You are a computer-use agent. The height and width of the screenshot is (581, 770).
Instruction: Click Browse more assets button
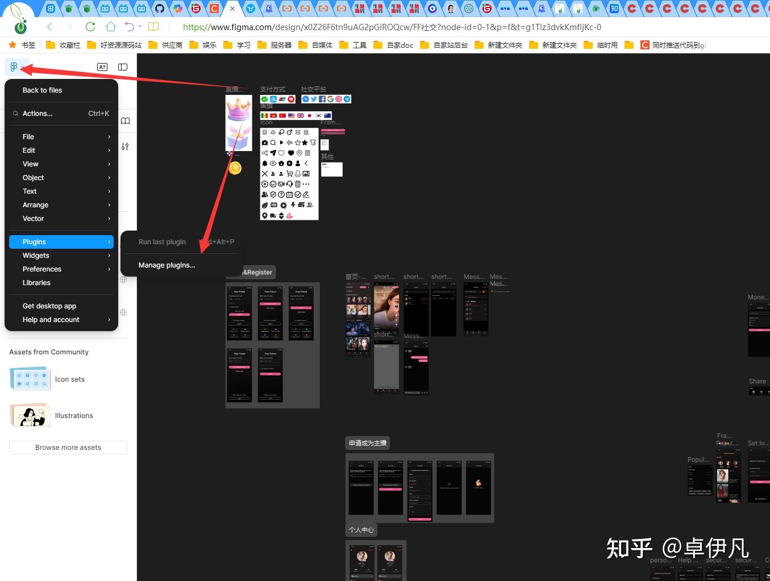(x=68, y=448)
